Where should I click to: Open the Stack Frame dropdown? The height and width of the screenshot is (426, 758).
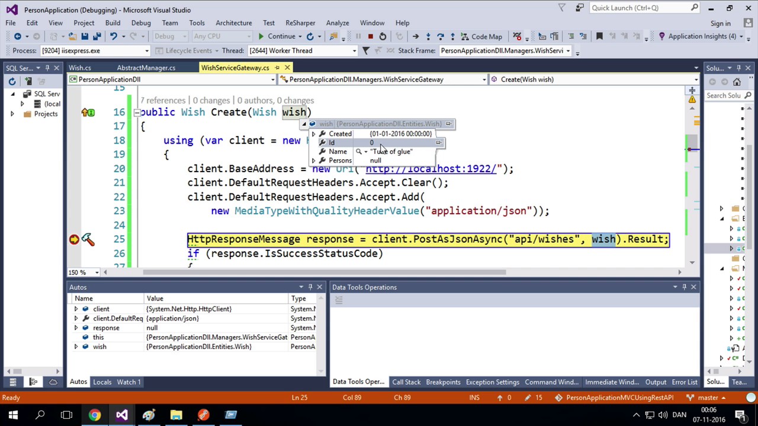pos(567,51)
